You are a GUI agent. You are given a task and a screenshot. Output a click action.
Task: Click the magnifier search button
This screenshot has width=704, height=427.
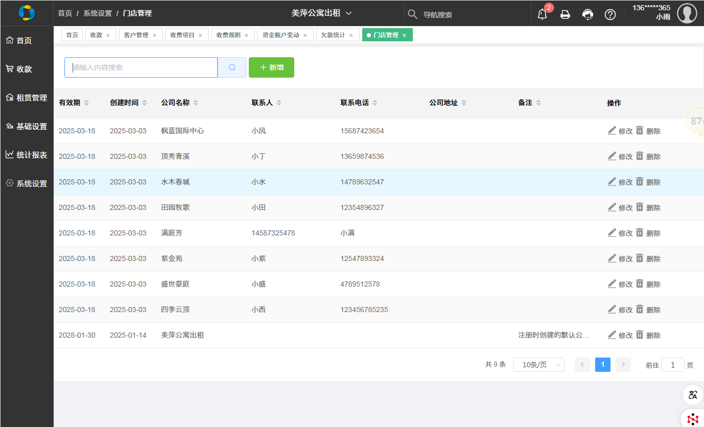[232, 67]
